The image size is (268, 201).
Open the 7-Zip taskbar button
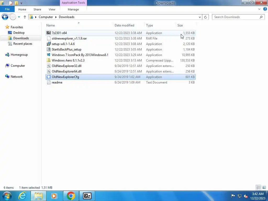click(x=87, y=196)
